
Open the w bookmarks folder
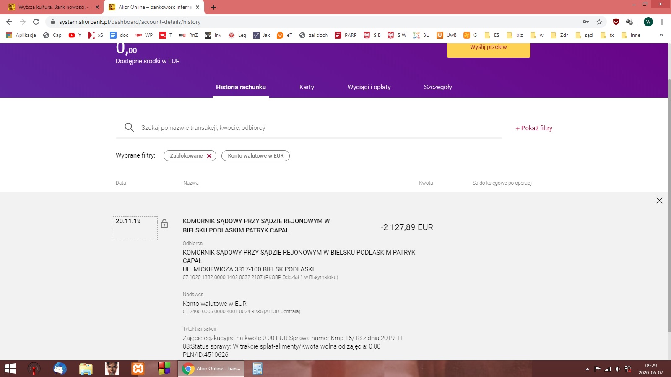(537, 35)
